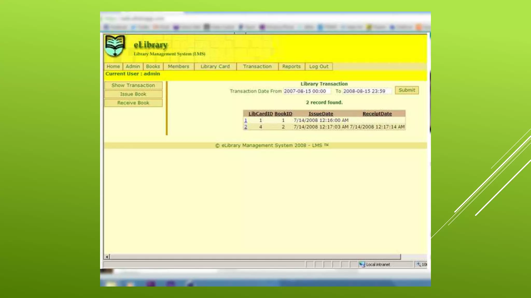The height and width of the screenshot is (298, 531).
Task: Click the Local intranet zone icon
Action: [x=362, y=264]
